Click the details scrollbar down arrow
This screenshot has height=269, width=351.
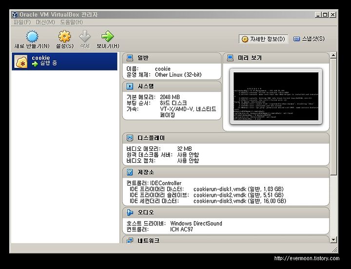tap(333, 240)
